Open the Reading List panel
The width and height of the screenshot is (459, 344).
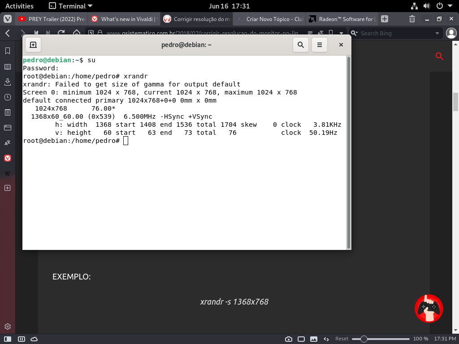pos(8,67)
